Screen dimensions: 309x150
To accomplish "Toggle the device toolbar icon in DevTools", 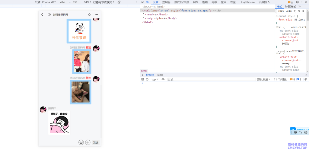I will [147, 2].
